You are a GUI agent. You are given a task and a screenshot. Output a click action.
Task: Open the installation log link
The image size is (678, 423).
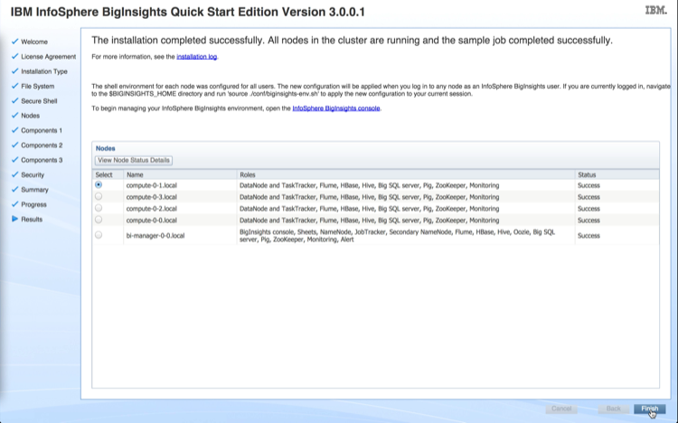click(x=197, y=57)
